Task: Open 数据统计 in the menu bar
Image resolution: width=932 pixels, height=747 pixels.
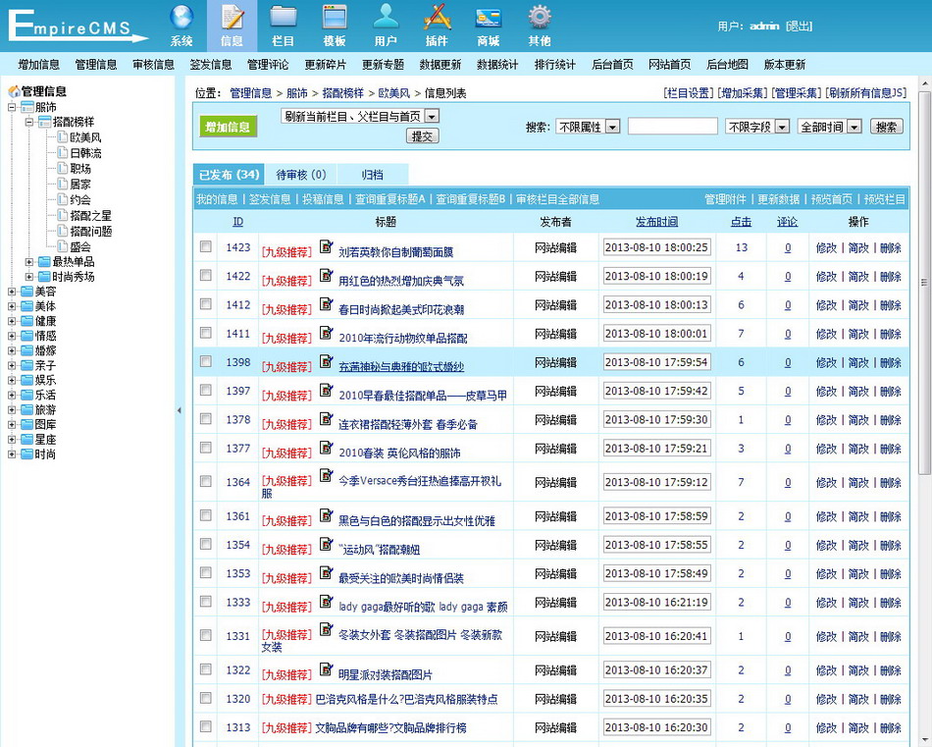Action: tap(497, 65)
